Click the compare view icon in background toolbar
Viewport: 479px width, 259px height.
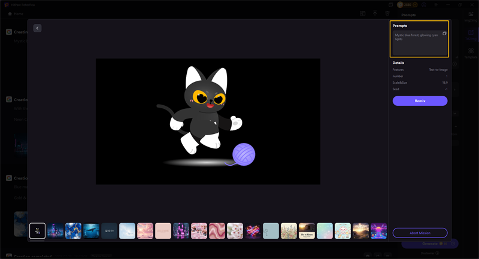363,13
